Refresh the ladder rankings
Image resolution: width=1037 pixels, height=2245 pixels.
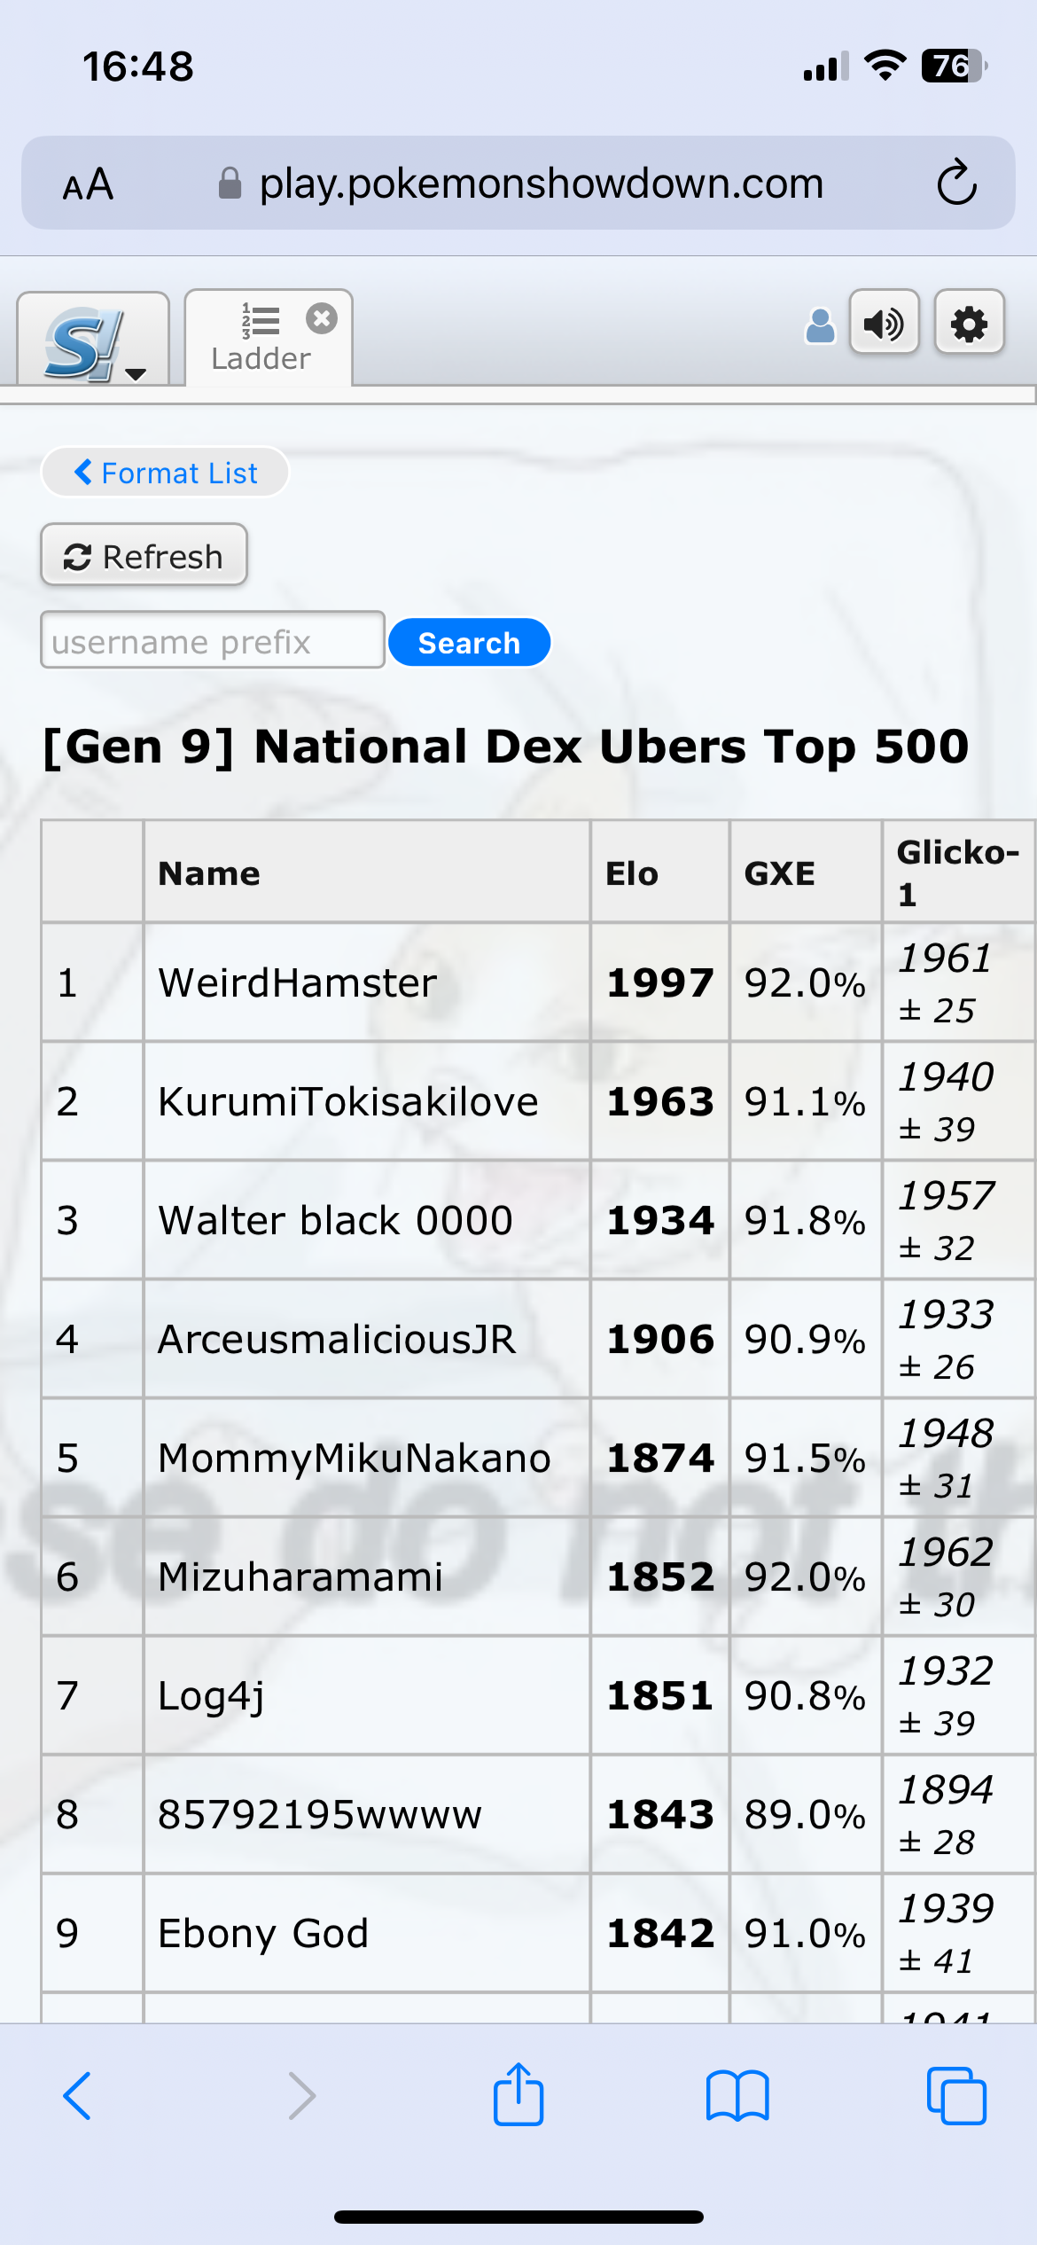144,556
